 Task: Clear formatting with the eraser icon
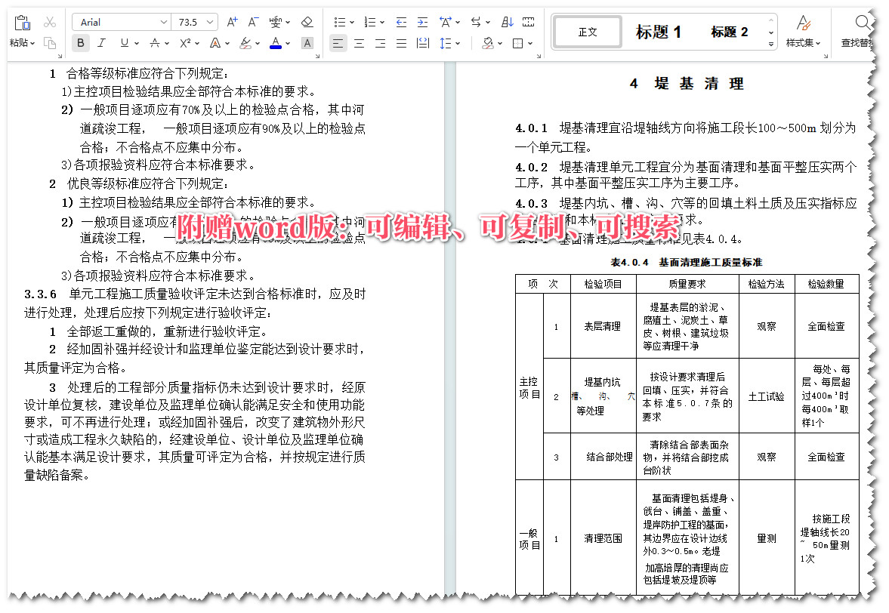[x=307, y=22]
